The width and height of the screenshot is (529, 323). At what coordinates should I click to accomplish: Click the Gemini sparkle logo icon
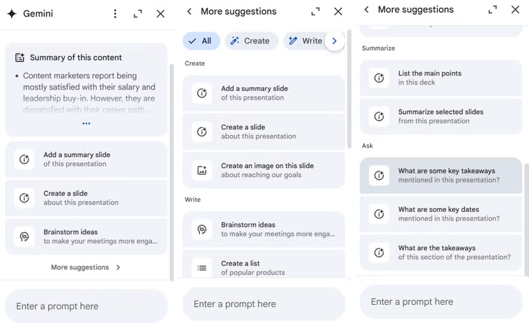(x=12, y=13)
